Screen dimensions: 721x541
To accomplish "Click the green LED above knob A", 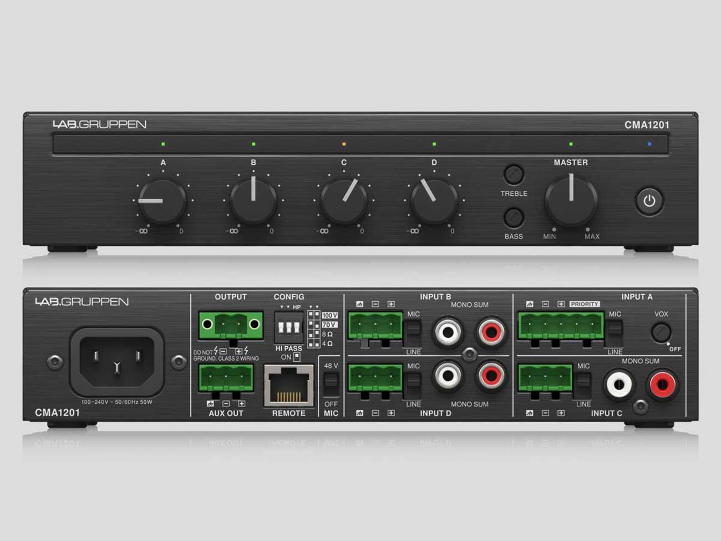I will 163,144.
